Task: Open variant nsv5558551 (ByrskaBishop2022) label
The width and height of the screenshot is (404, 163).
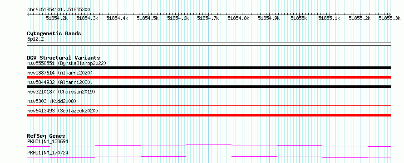Action: pos(67,63)
